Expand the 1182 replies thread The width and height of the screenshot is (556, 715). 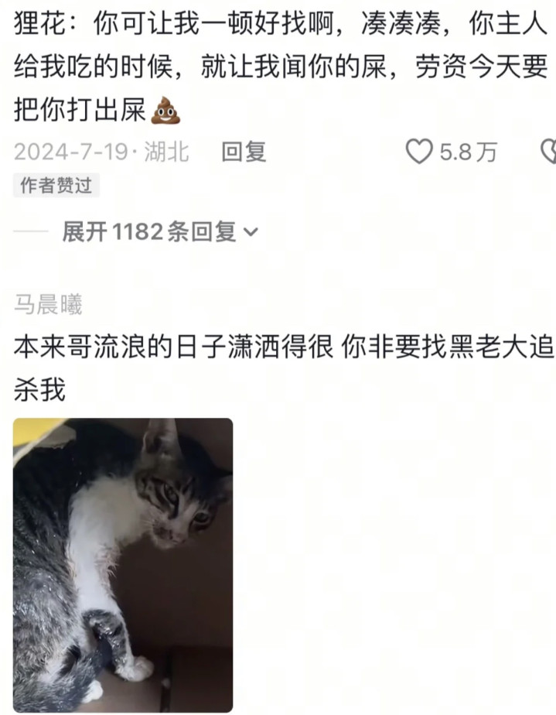[160, 231]
